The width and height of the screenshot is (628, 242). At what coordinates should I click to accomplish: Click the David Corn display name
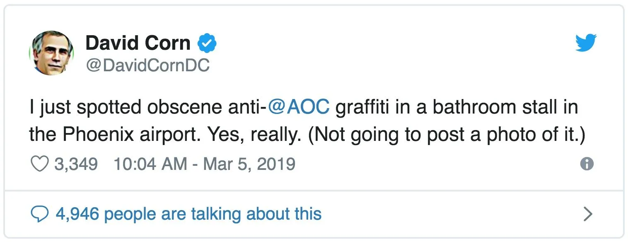click(x=138, y=44)
